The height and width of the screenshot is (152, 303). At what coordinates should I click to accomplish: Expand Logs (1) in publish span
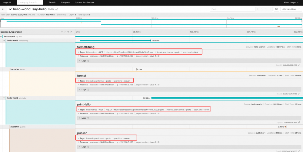point(189,147)
